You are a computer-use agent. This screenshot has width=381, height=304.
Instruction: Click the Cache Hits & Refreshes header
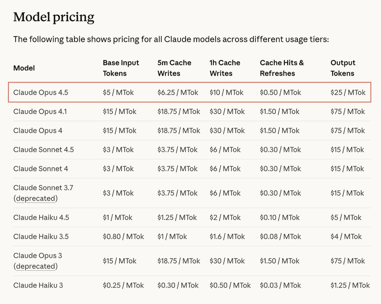tap(282, 68)
